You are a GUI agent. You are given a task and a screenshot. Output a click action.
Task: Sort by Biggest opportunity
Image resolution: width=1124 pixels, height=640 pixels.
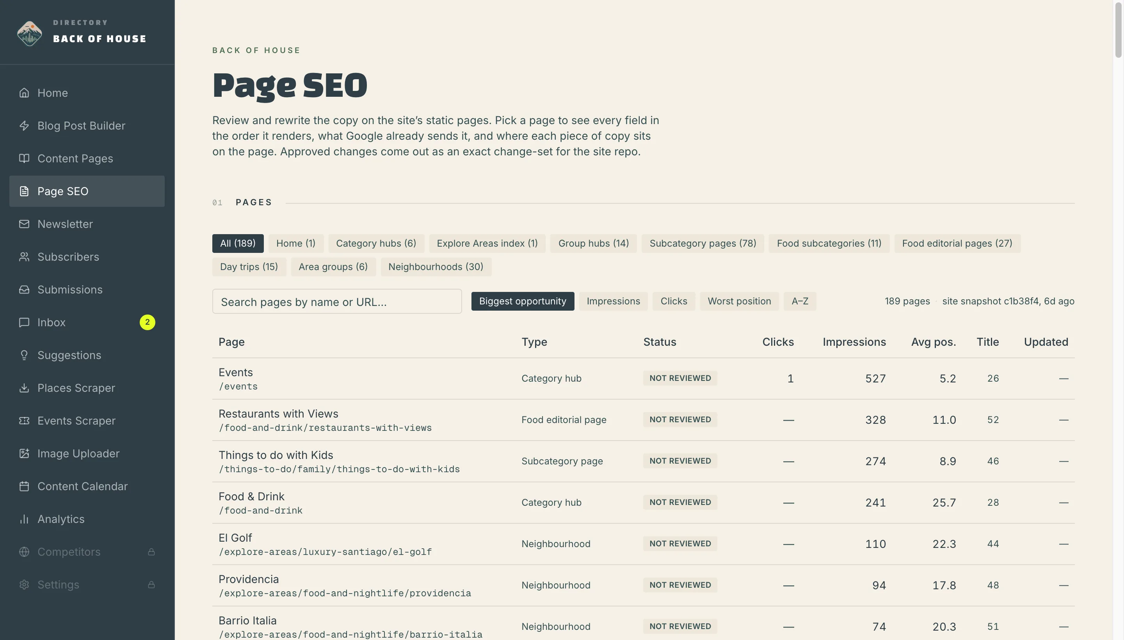523,301
